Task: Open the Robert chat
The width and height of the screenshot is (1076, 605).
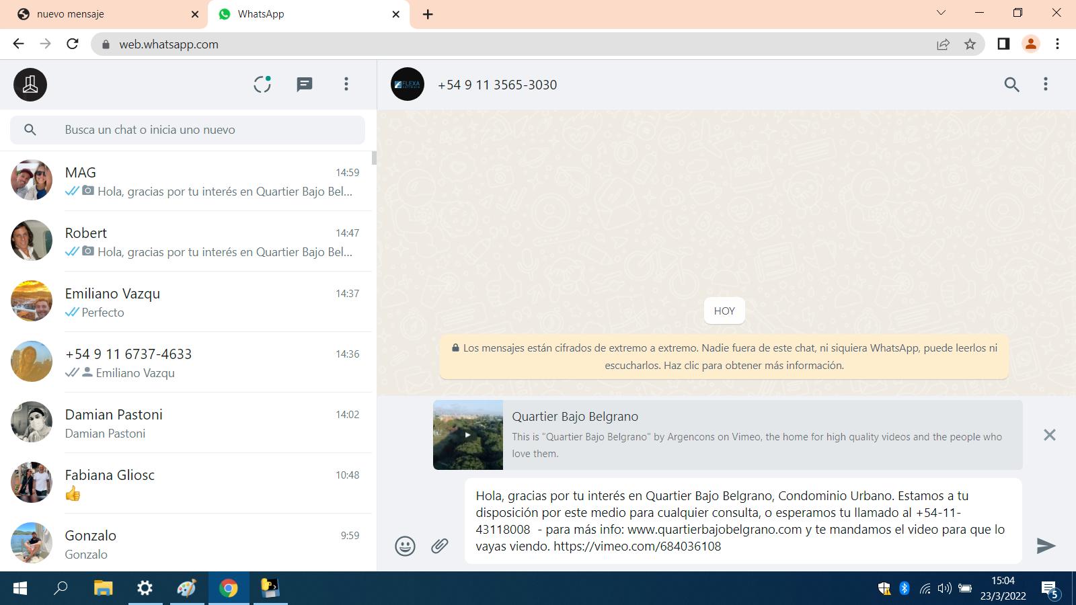Action: click(x=186, y=241)
